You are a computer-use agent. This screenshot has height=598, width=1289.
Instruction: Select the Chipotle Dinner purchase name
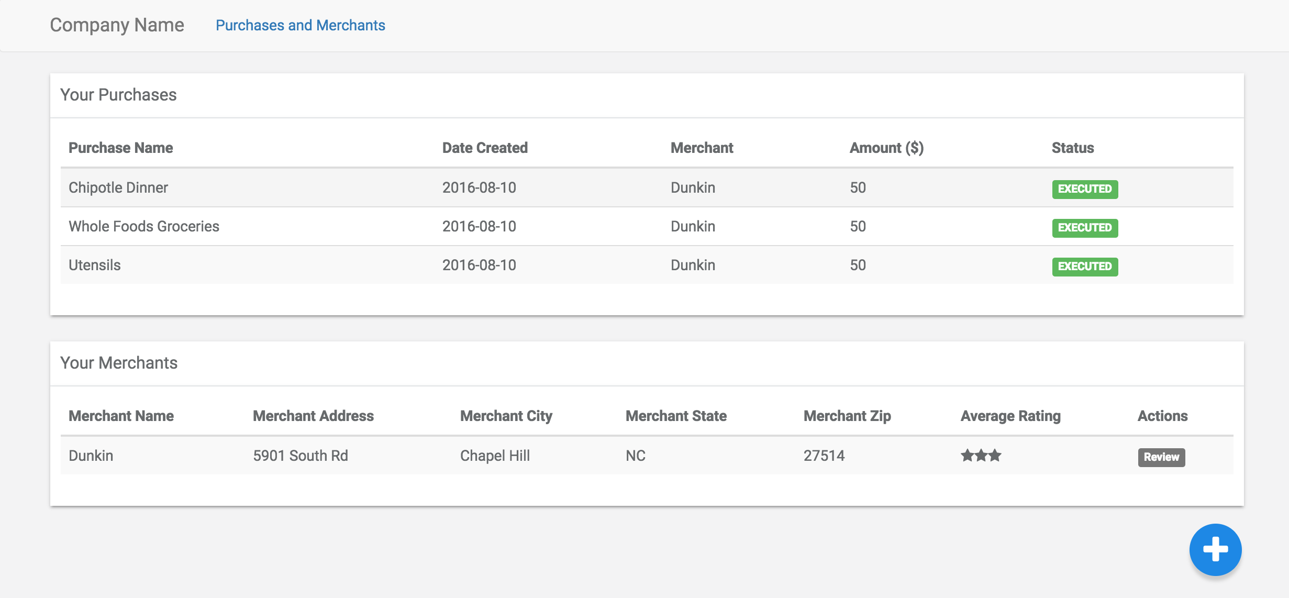[x=118, y=187]
